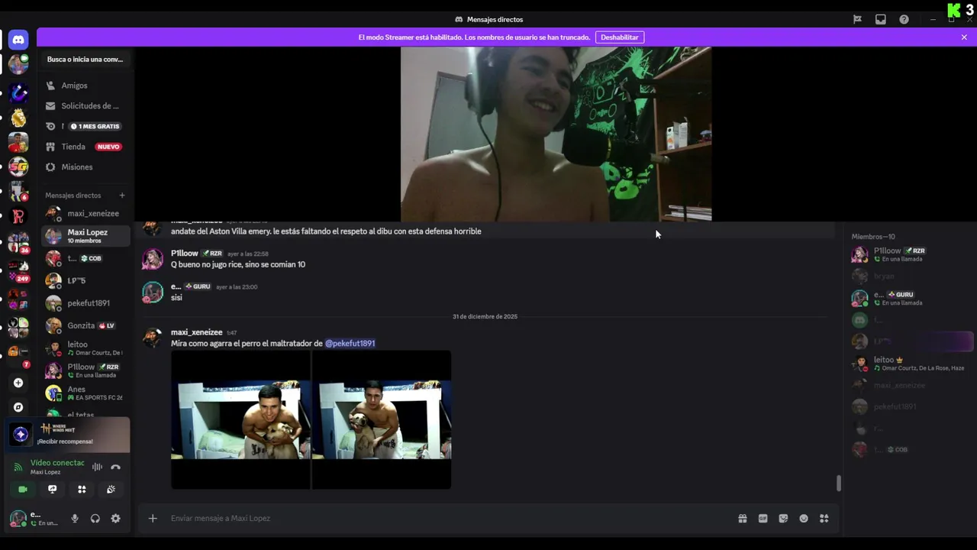Select P1lloow in members list
Image resolution: width=977 pixels, height=550 pixels.
pyautogui.click(x=910, y=254)
